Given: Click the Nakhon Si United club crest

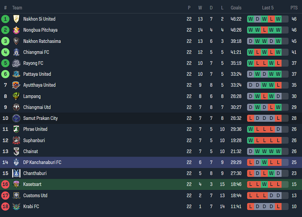Looking at the screenshot, I should (x=16, y=19).
